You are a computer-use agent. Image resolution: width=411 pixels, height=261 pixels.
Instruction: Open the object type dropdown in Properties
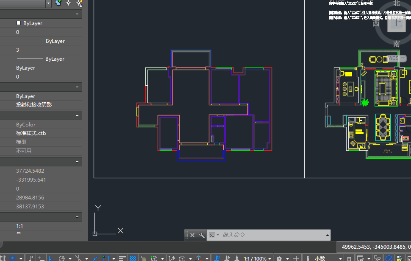(x=48, y=3)
